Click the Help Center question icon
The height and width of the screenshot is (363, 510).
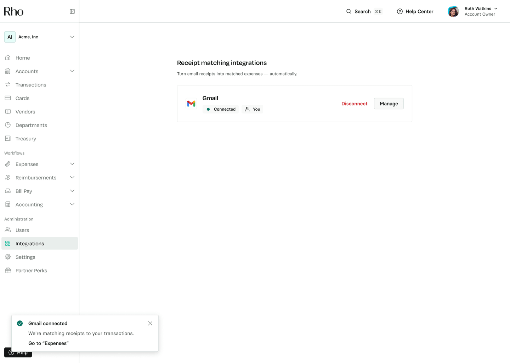coord(400,11)
